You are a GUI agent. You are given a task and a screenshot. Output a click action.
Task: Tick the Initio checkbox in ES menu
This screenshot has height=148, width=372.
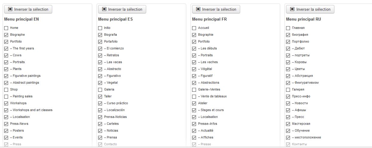100,28
